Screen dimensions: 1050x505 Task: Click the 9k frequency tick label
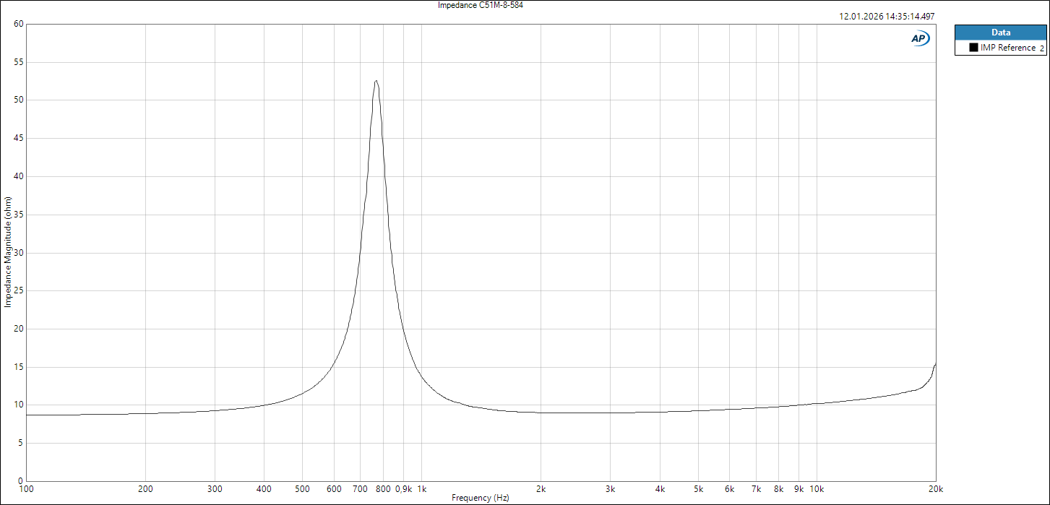pyautogui.click(x=799, y=489)
